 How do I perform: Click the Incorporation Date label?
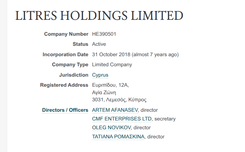pos(65,55)
